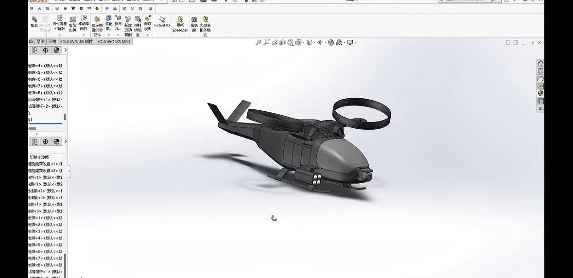Viewport: 573px width, 278px height.
Task: Open File Explorer task pane icon
Action: (x=540, y=79)
